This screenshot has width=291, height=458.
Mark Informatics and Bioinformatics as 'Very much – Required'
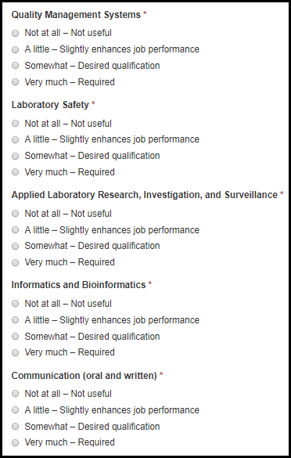(15, 352)
